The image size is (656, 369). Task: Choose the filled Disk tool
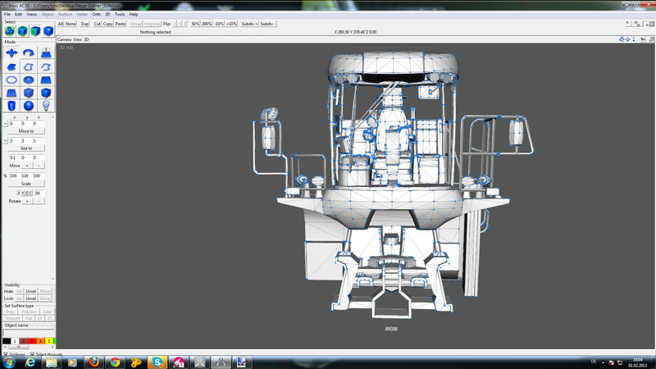pyautogui.click(x=29, y=80)
